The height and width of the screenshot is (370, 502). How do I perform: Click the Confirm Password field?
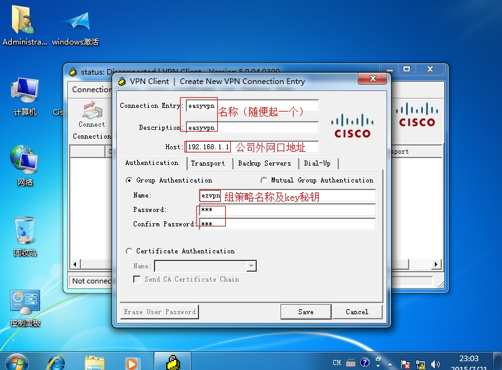coord(287,224)
